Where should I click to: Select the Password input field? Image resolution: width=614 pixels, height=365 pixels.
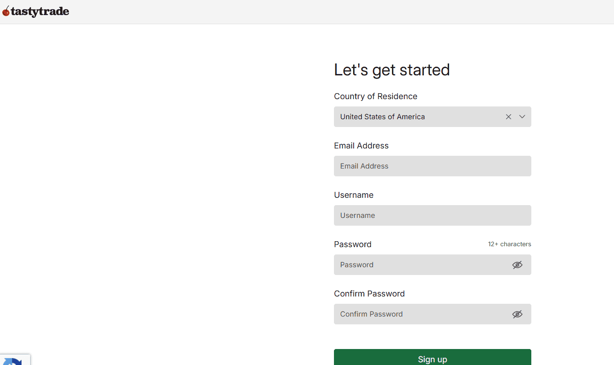pos(420,265)
